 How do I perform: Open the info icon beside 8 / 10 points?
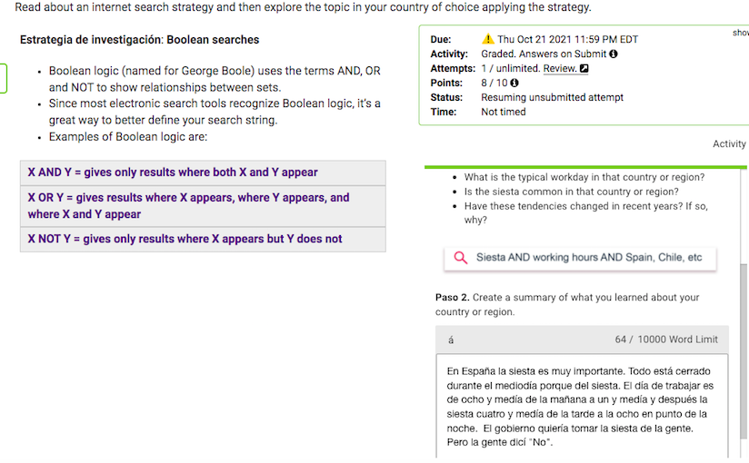click(514, 83)
